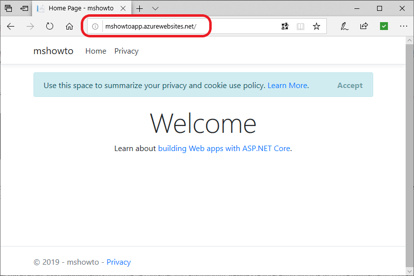The height and width of the screenshot is (276, 414).
Task: Click the address bar URL field
Action: pyautogui.click(x=187, y=27)
